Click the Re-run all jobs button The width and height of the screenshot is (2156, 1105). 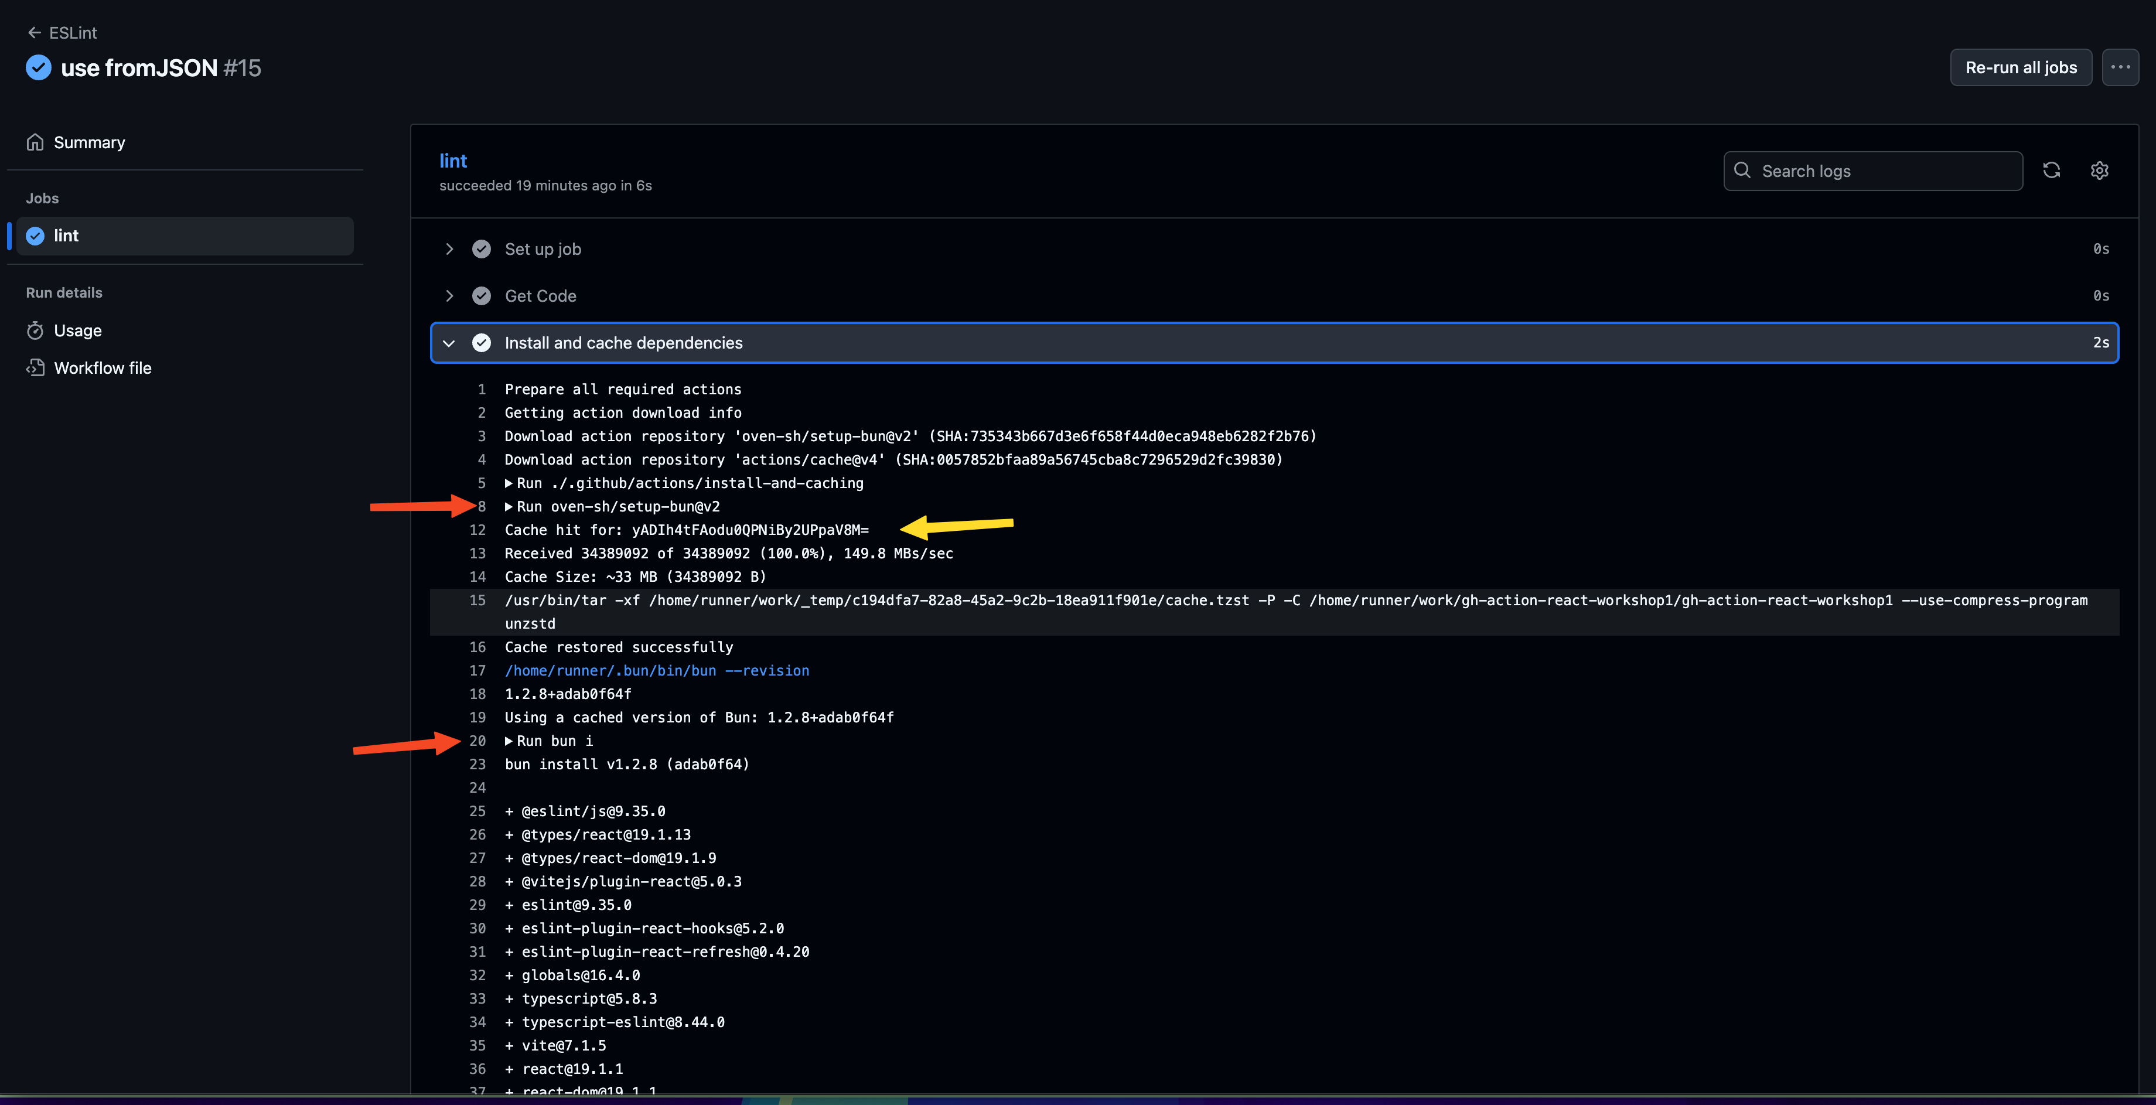pos(2021,67)
